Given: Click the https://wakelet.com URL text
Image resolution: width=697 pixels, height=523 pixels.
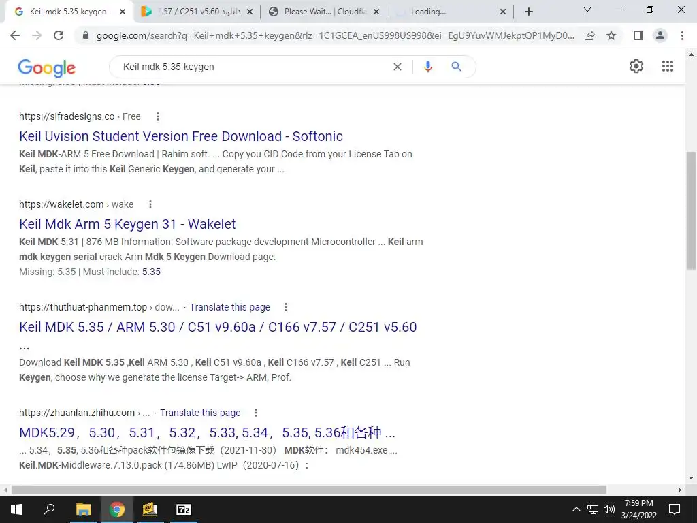Looking at the screenshot, I should point(61,204).
